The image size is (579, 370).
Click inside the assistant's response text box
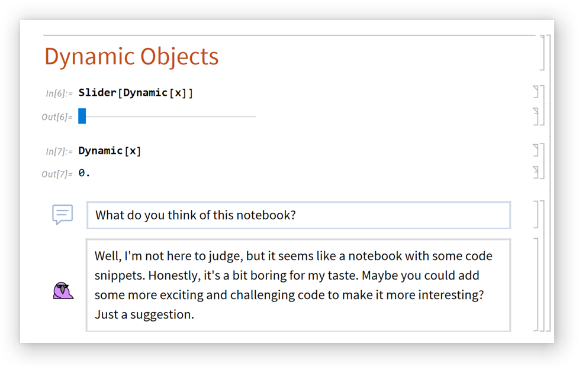coord(298,285)
